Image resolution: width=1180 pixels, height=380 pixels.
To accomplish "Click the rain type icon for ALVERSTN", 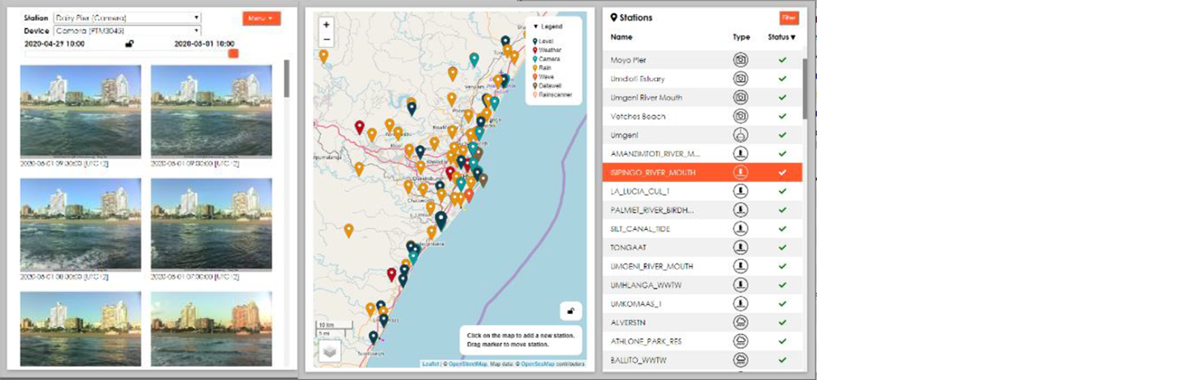I will click(740, 322).
